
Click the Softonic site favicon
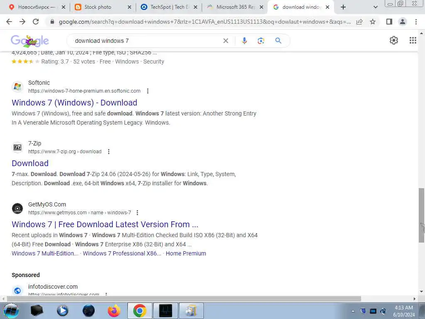tap(17, 87)
